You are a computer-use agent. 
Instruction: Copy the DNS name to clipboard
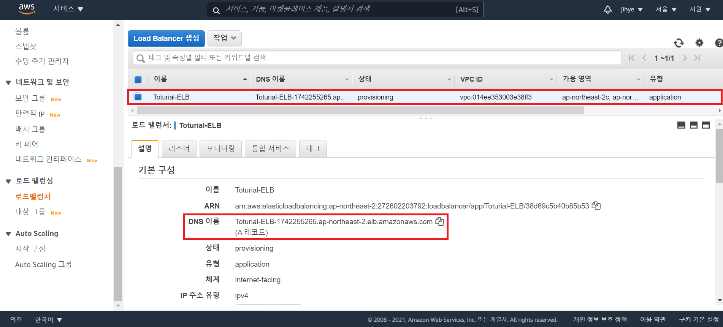(x=439, y=221)
